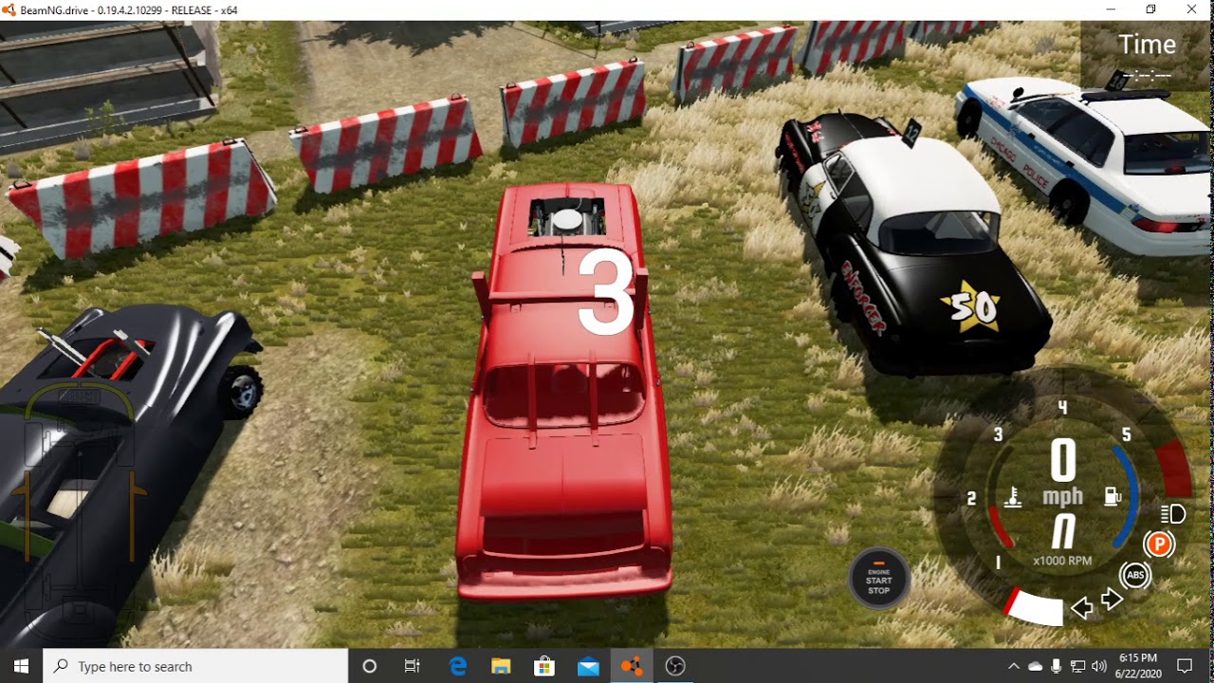Click the countdown number 3

pyautogui.click(x=605, y=292)
